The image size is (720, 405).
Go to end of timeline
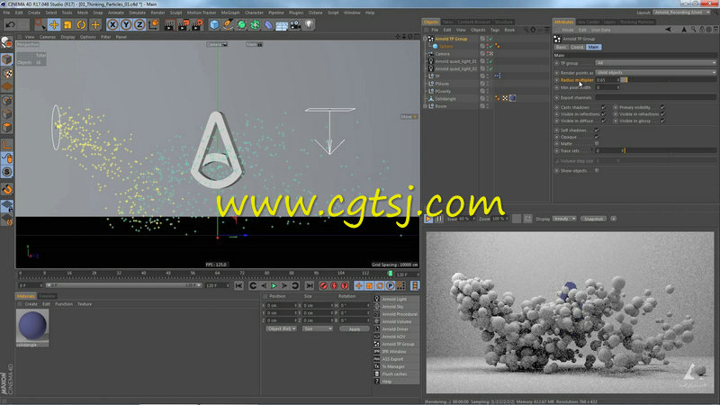[310, 285]
